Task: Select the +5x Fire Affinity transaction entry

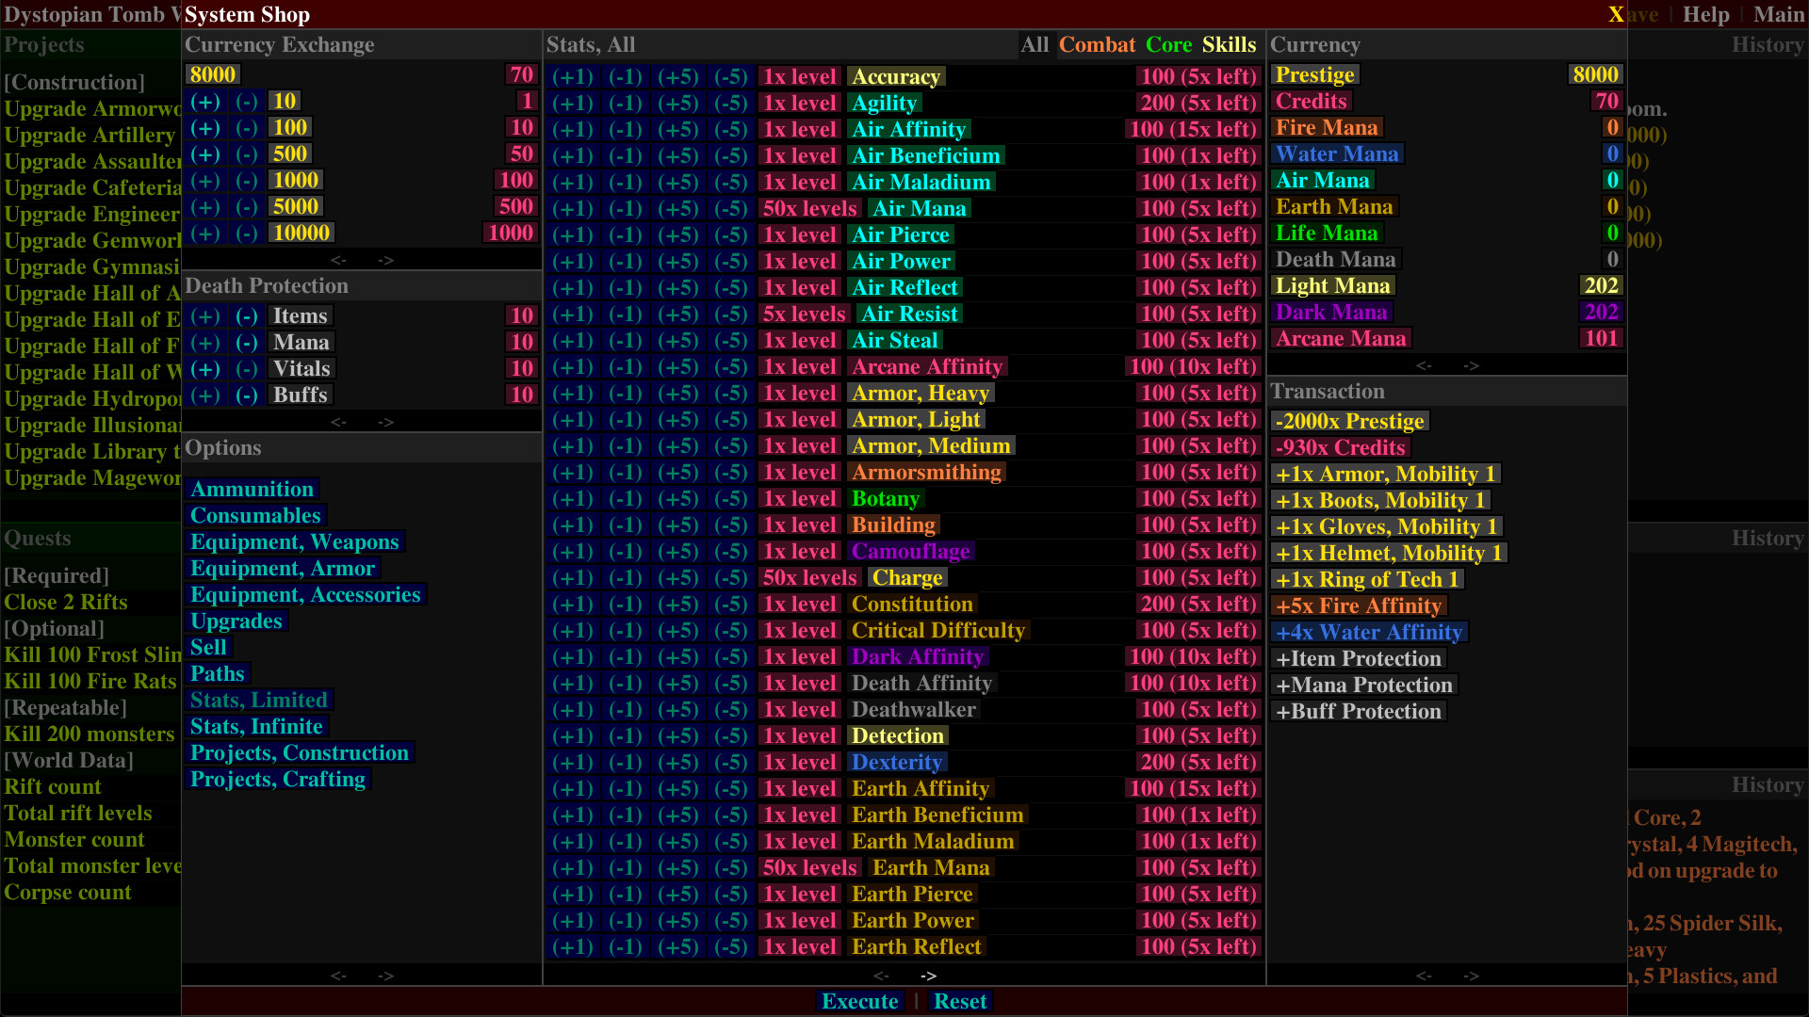Action: pyautogui.click(x=1358, y=605)
